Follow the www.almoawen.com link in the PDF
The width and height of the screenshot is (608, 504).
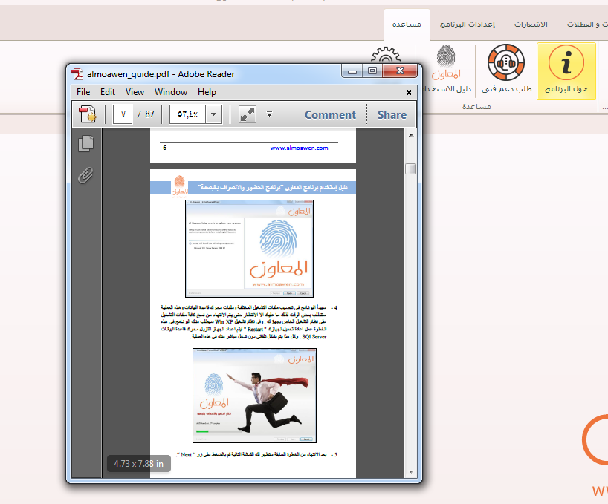[x=299, y=148]
